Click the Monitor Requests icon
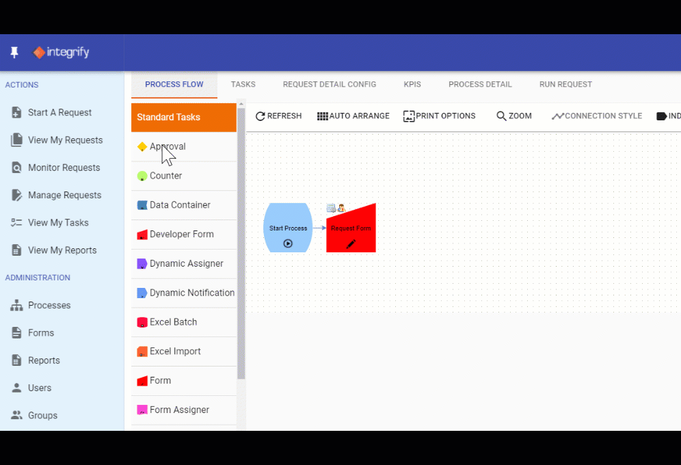The width and height of the screenshot is (681, 465). click(x=16, y=168)
